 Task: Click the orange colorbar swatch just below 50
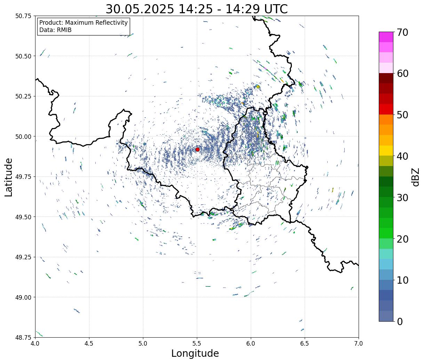386,119
